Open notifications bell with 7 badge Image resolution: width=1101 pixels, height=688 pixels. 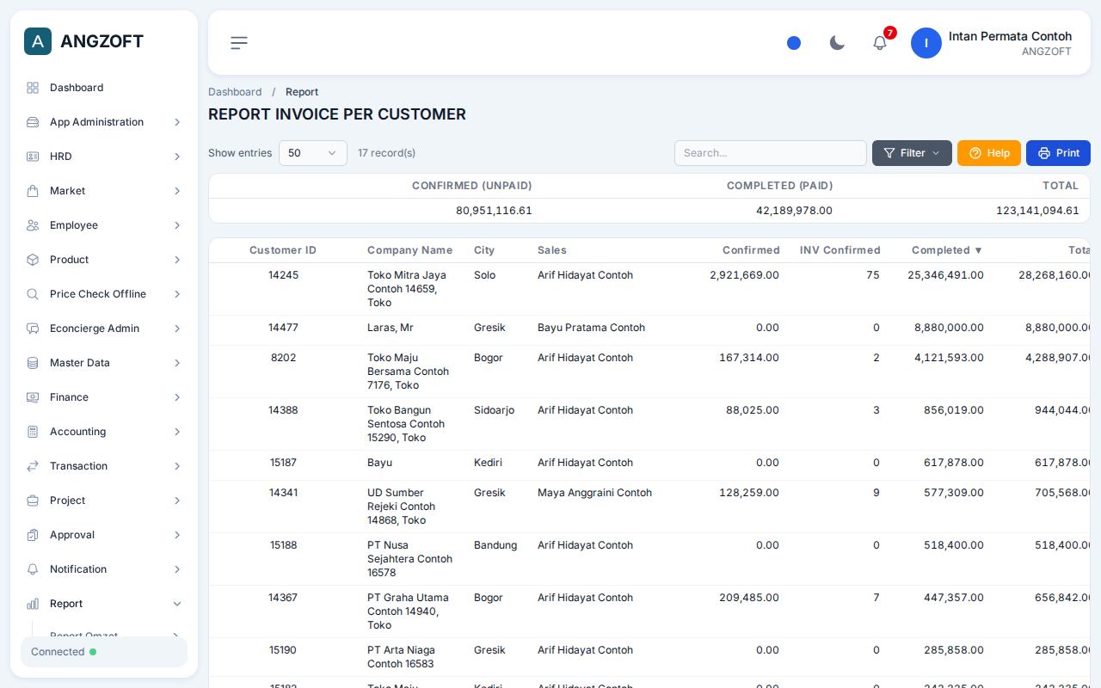pos(880,42)
